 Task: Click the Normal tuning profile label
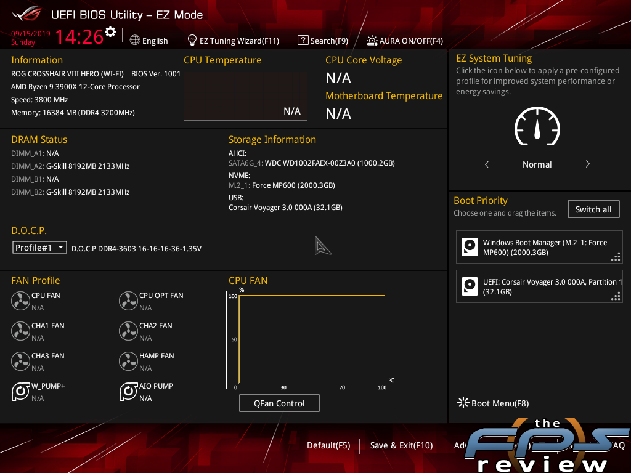click(537, 164)
